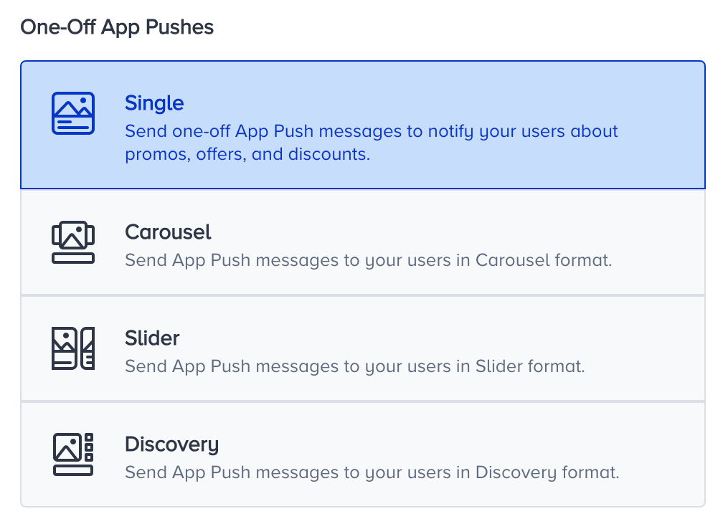
Task: Click the Slider description text
Action: pyautogui.click(x=355, y=366)
